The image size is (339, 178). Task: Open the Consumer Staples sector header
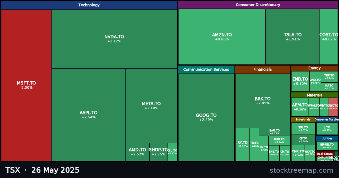tap(327, 120)
